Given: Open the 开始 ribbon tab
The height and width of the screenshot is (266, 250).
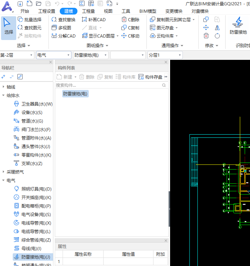Looking at the screenshot, I should (25, 11).
